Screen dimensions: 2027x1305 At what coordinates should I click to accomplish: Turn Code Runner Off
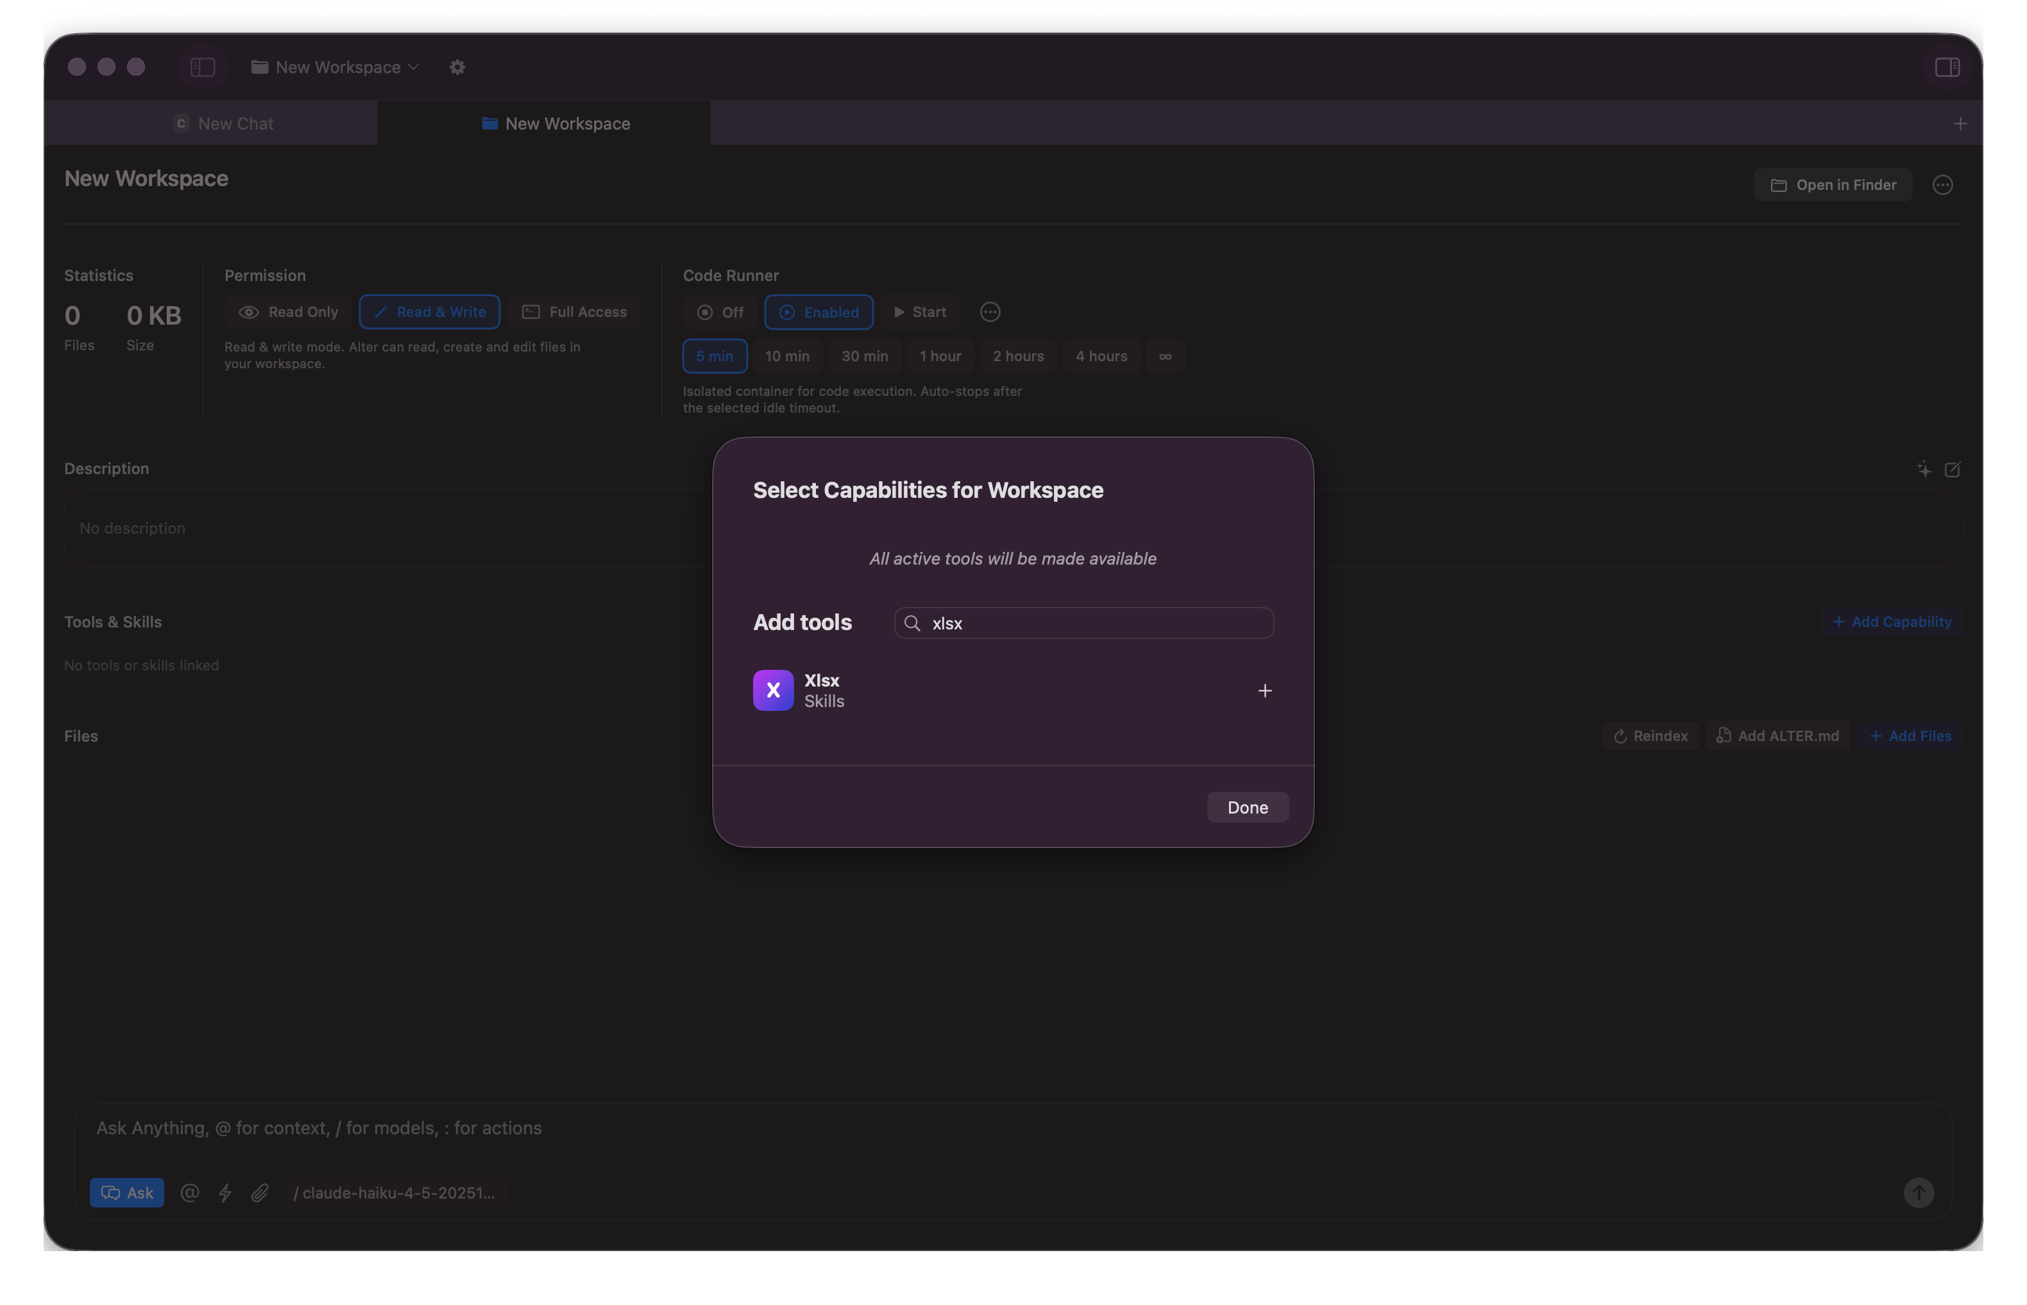720,312
